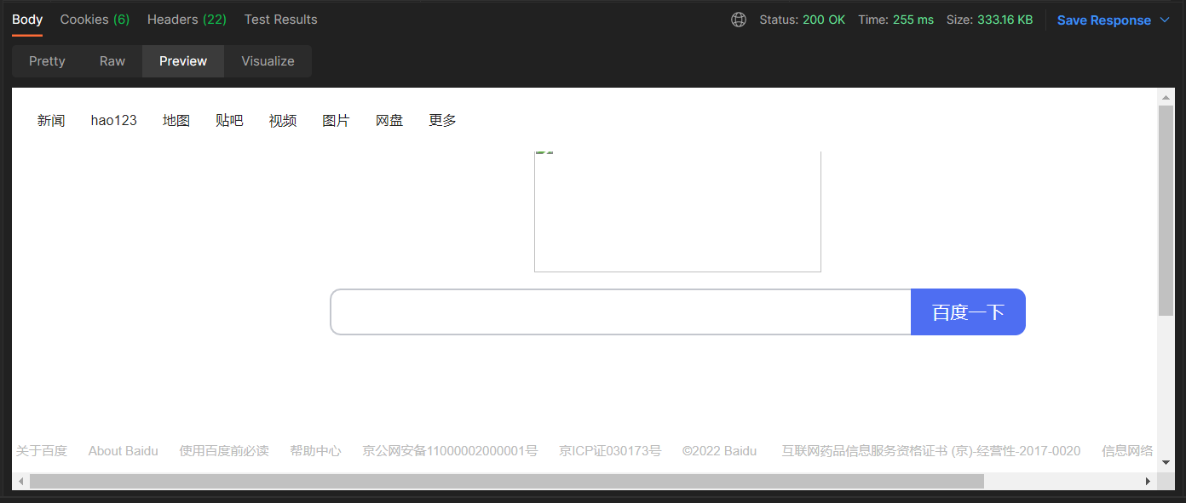Click 京公网安备11000002000001号 footer link
This screenshot has height=503, width=1186.
450,451
